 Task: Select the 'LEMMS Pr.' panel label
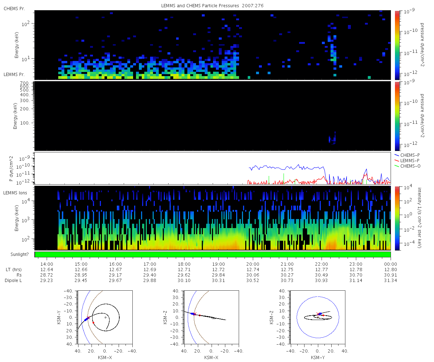(14, 75)
